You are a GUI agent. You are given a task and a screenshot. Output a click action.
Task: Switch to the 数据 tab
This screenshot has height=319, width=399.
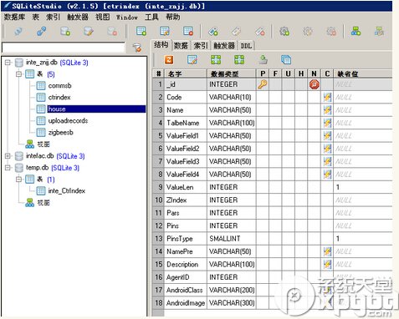point(182,46)
